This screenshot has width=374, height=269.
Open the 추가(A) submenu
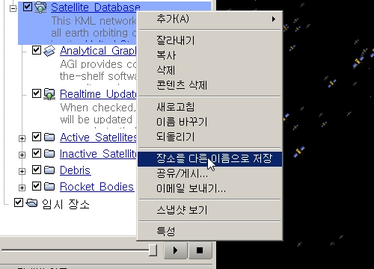click(209, 19)
